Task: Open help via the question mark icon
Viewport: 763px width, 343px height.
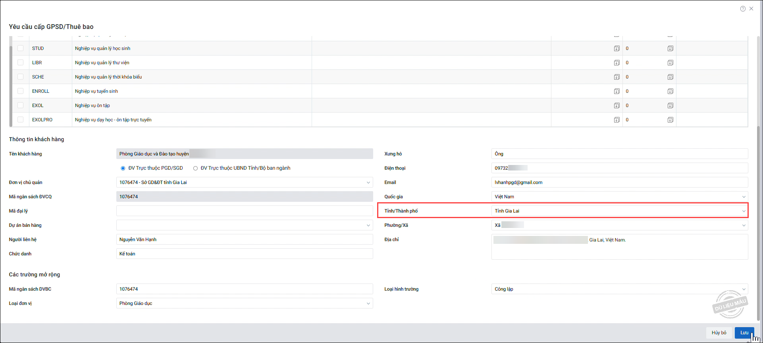Action: pos(743,9)
